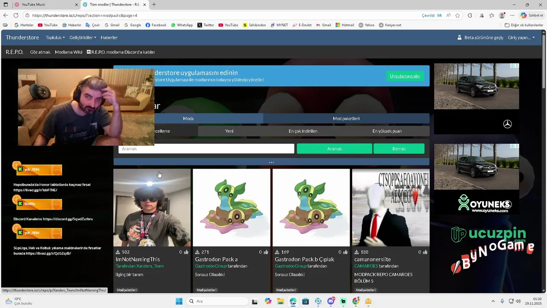Click the Copilot Sohbet et button

[532, 15]
